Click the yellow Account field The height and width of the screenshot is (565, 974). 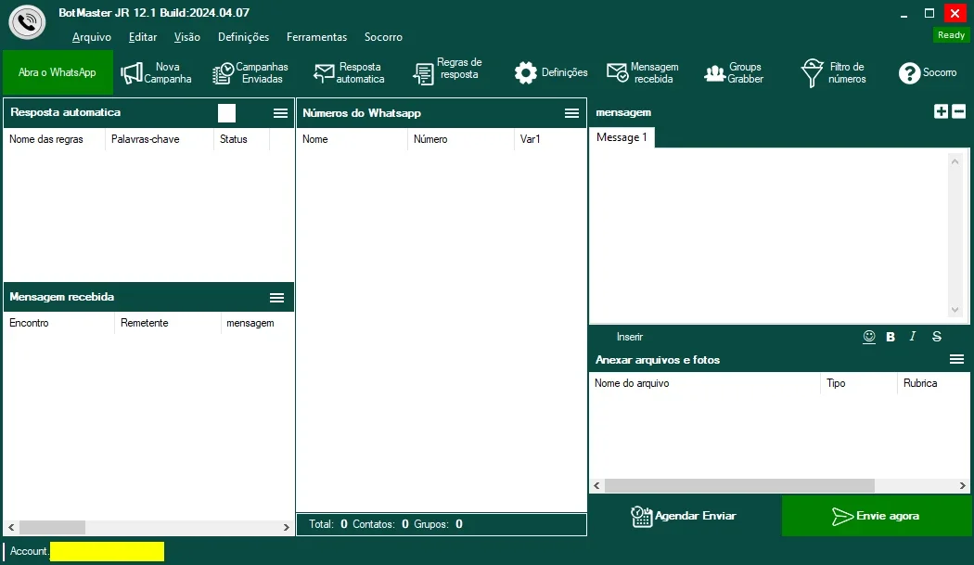click(107, 551)
